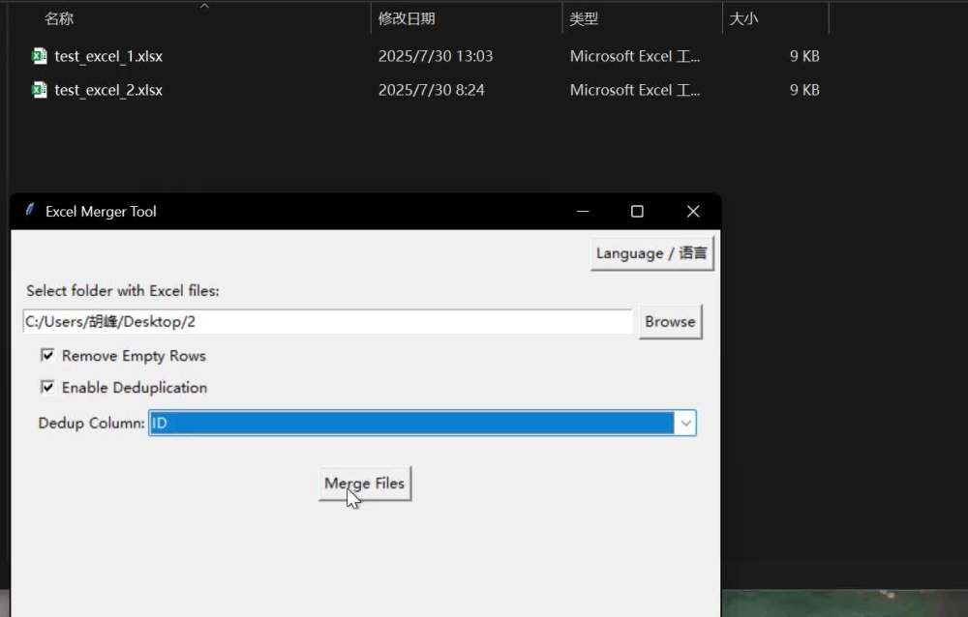The height and width of the screenshot is (617, 968).
Task: Close the Excel Merger Tool window
Action: tap(693, 212)
